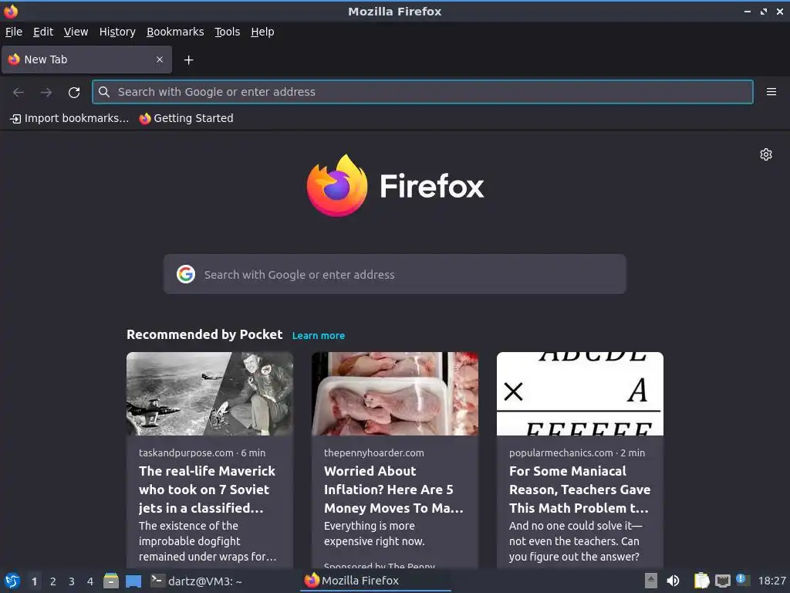Open the math problem story thumbnail
790x593 pixels.
(x=580, y=394)
